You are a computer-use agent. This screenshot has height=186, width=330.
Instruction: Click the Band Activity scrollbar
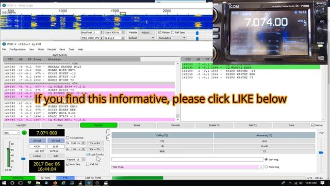pyautogui.click(x=177, y=92)
